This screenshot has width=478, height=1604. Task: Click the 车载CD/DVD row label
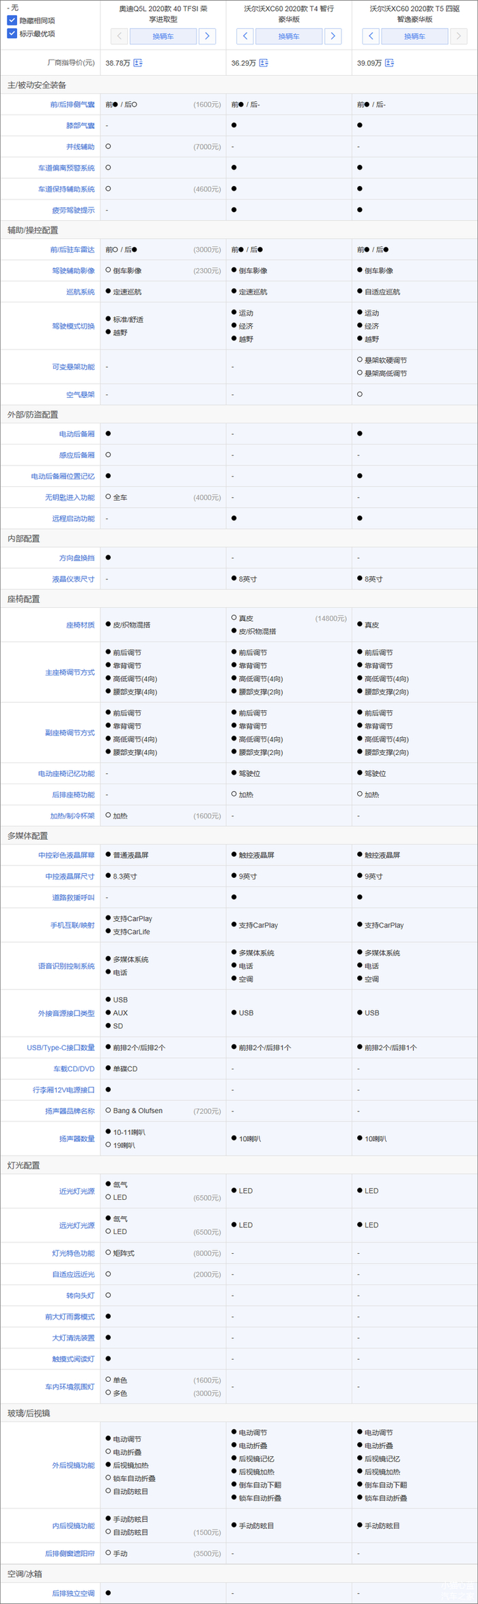click(74, 1069)
